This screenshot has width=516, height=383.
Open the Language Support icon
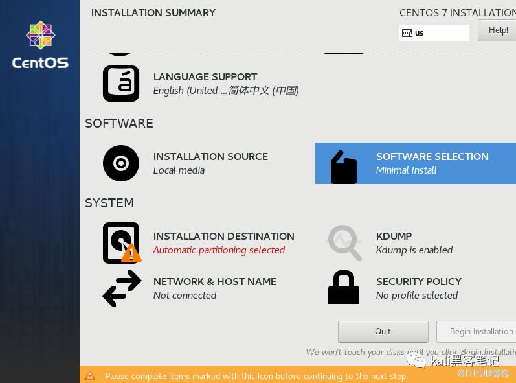(121, 84)
